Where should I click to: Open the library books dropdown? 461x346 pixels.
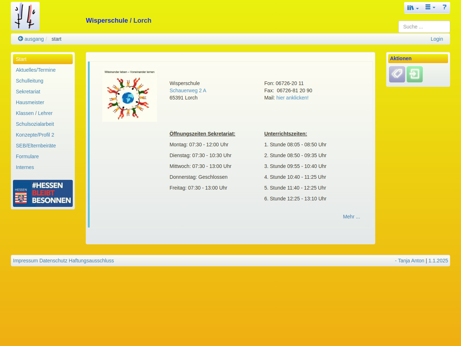click(x=413, y=8)
